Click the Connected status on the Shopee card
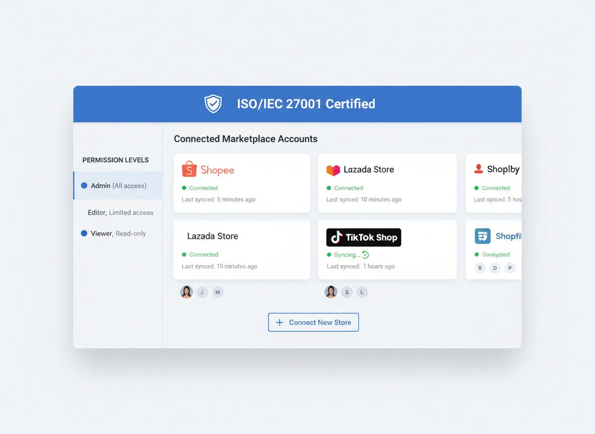 (200, 188)
